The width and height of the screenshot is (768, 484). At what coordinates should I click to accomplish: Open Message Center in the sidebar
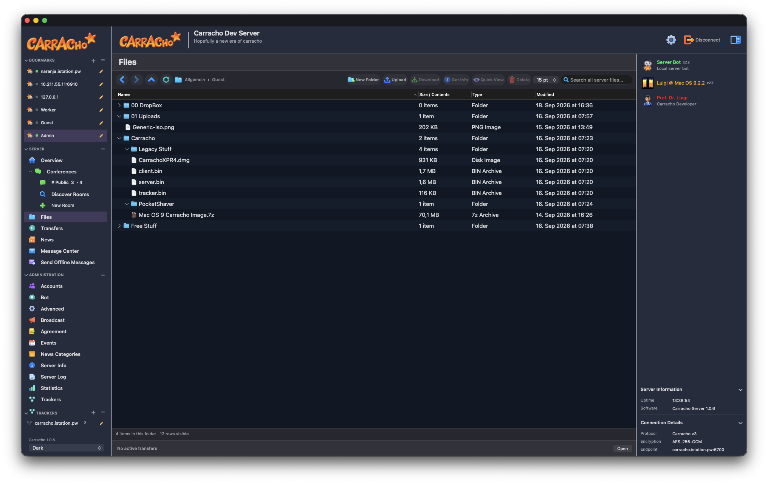66,251
